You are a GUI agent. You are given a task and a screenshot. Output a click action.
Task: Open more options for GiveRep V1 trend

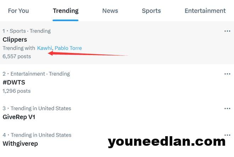pyautogui.click(x=227, y=109)
